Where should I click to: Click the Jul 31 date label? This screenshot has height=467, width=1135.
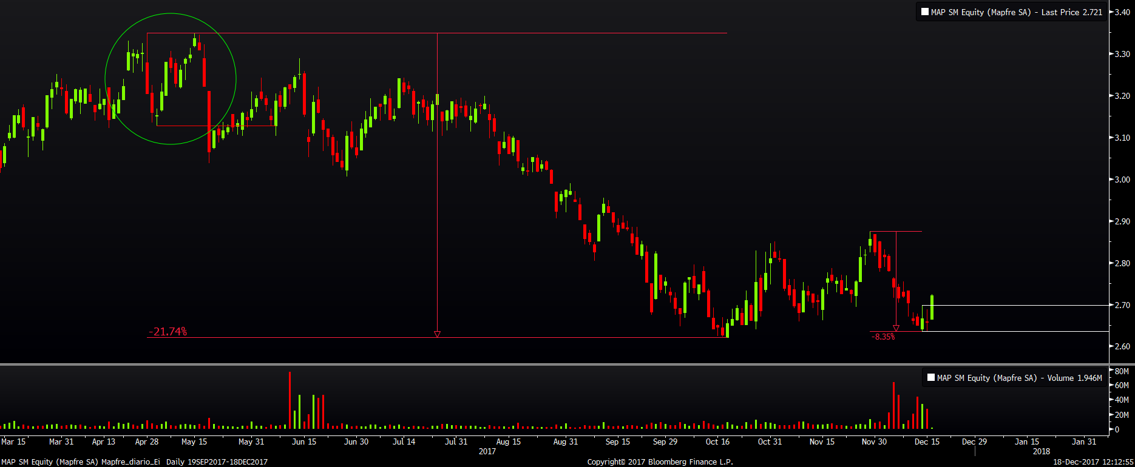[x=456, y=442]
